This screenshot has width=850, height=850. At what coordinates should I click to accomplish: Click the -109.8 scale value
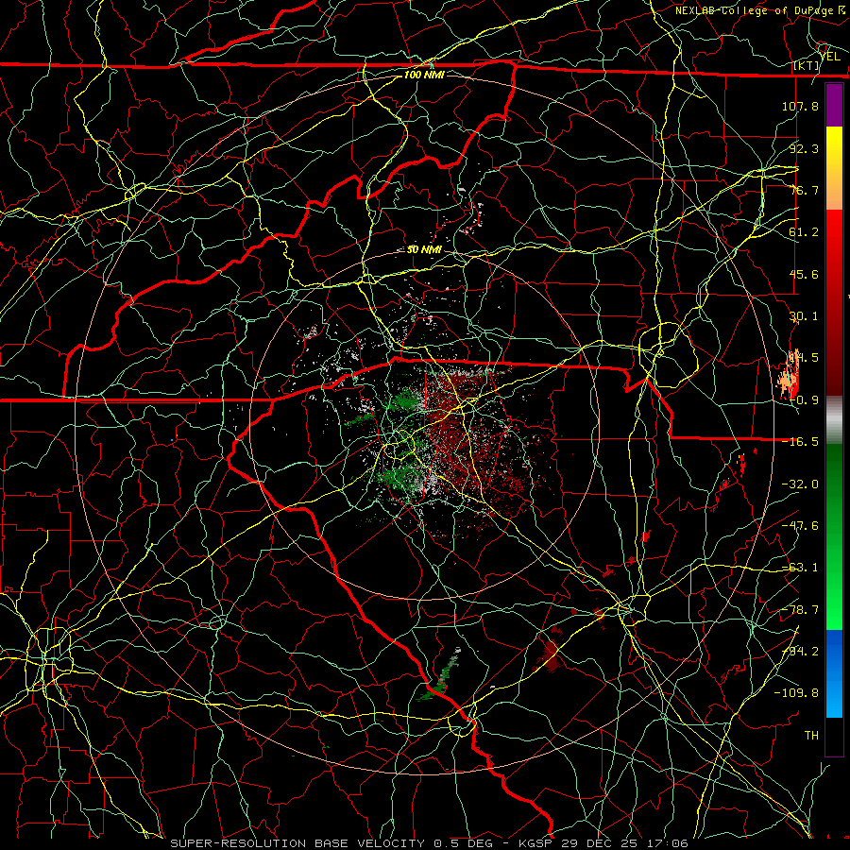coord(796,693)
